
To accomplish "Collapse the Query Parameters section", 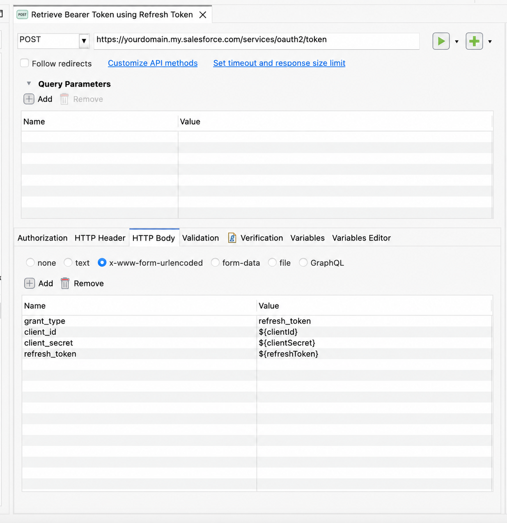I will coord(29,83).
